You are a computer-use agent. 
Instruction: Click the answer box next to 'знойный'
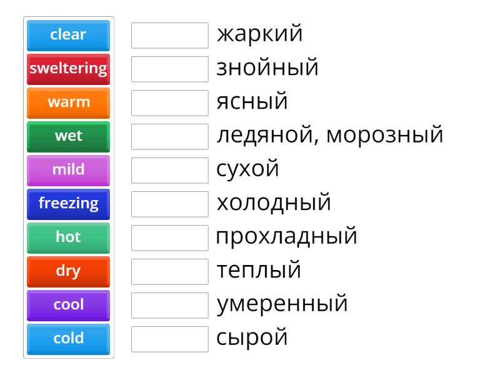click(169, 69)
